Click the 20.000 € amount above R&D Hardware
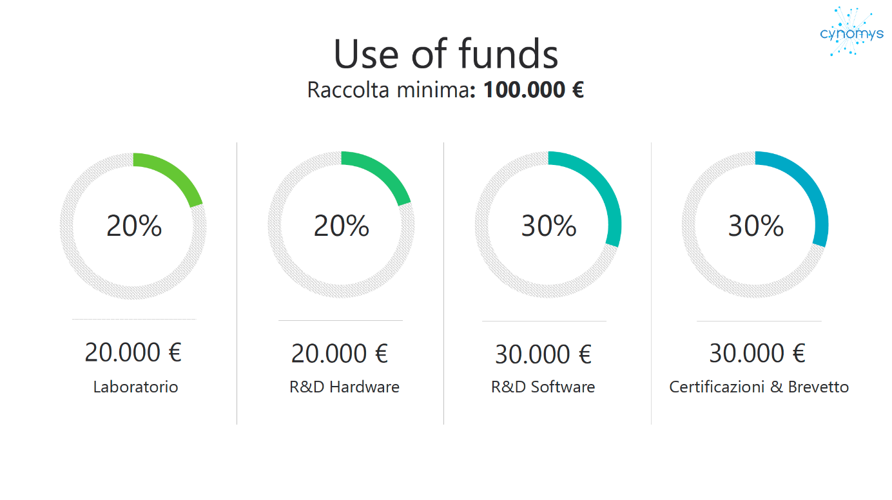The image size is (892, 500). pos(340,354)
